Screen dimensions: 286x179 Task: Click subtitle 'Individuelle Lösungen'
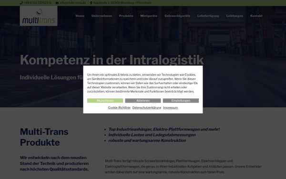tap(51, 77)
